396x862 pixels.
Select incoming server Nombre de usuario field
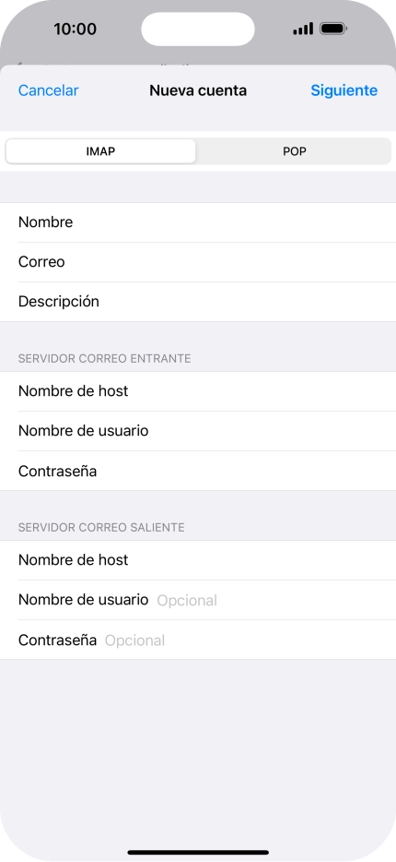(198, 431)
